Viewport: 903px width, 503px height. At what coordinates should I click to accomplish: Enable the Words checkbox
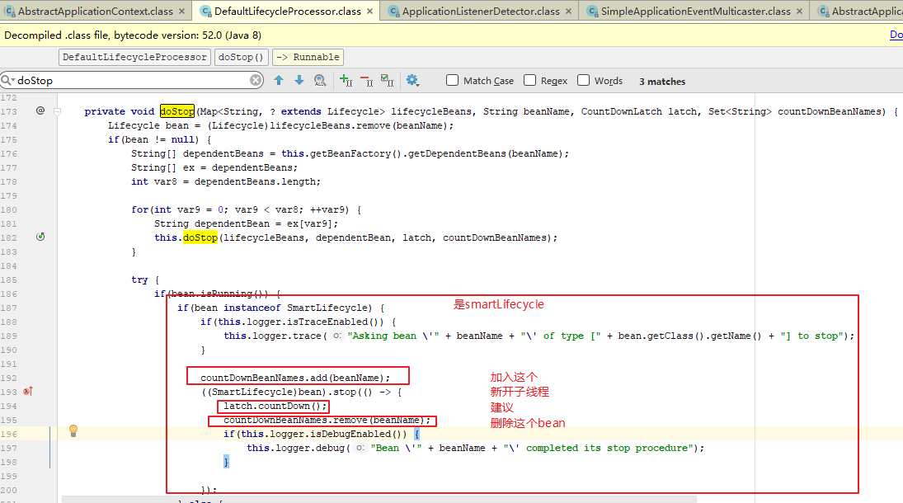[583, 80]
